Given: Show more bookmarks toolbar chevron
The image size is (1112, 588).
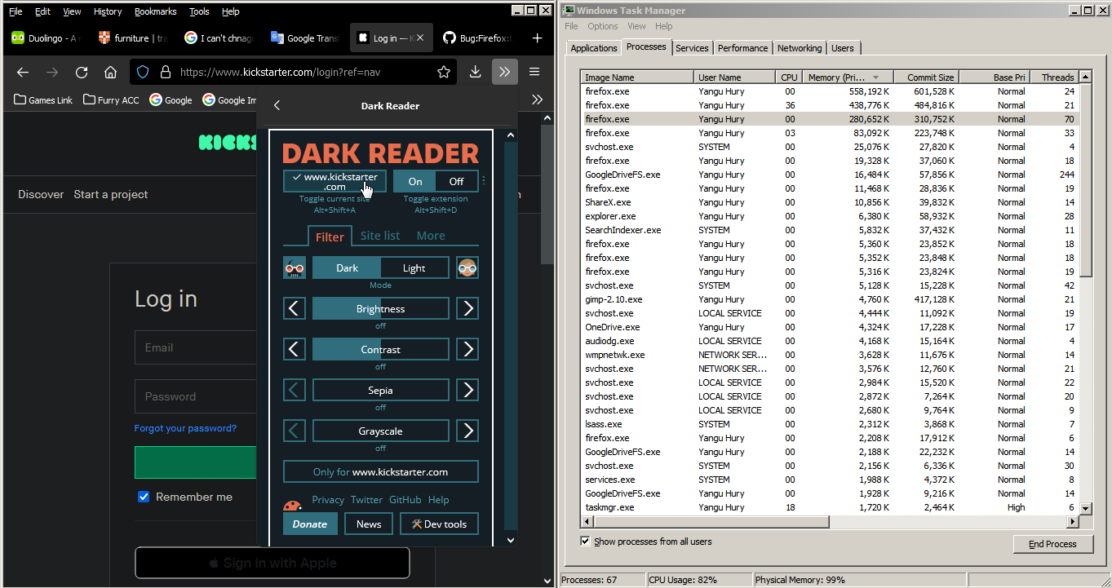Looking at the screenshot, I should click(x=537, y=99).
